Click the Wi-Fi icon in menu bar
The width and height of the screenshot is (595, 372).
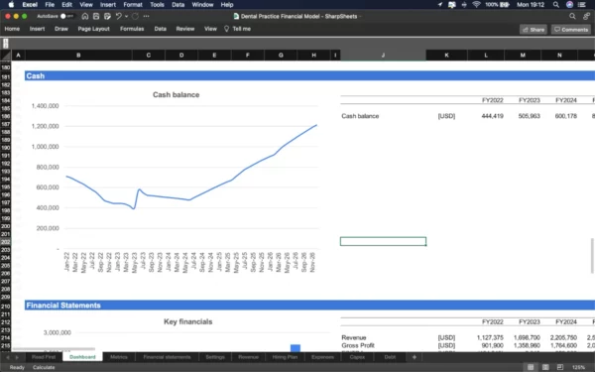tap(476, 5)
